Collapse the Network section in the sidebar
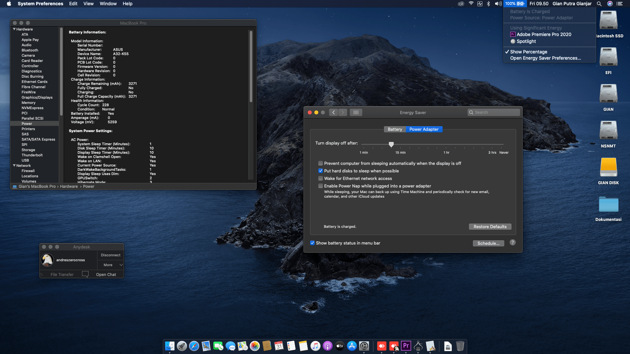Screen dimensions: 630x354 pos(14,166)
